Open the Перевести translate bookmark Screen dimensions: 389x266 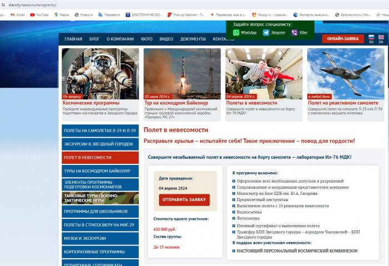[x=109, y=15]
